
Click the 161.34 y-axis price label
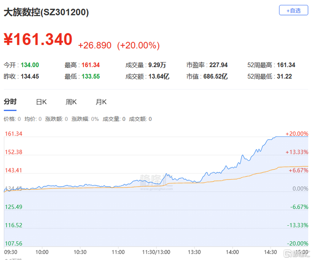point(13,134)
